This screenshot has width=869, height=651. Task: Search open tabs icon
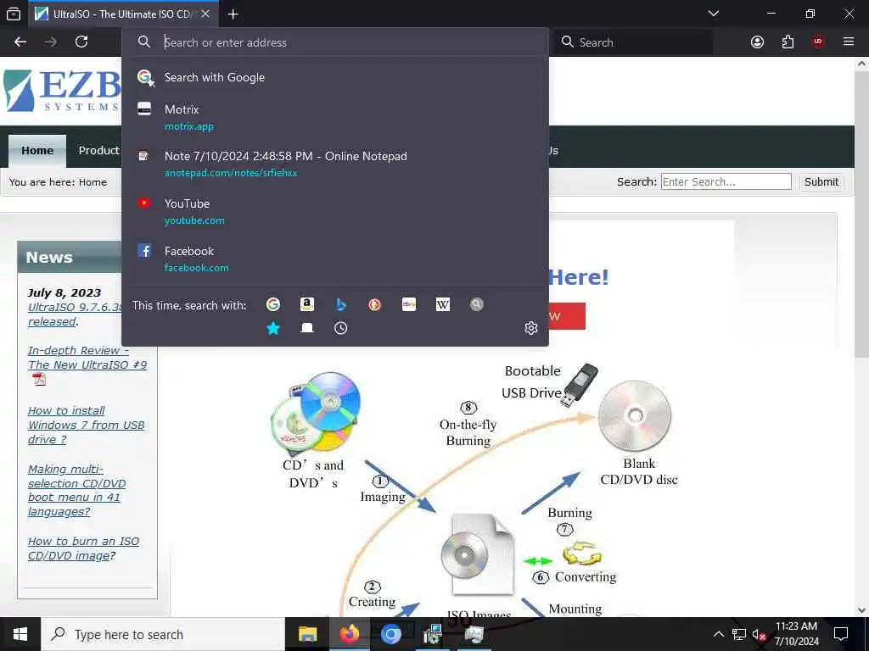pos(307,328)
